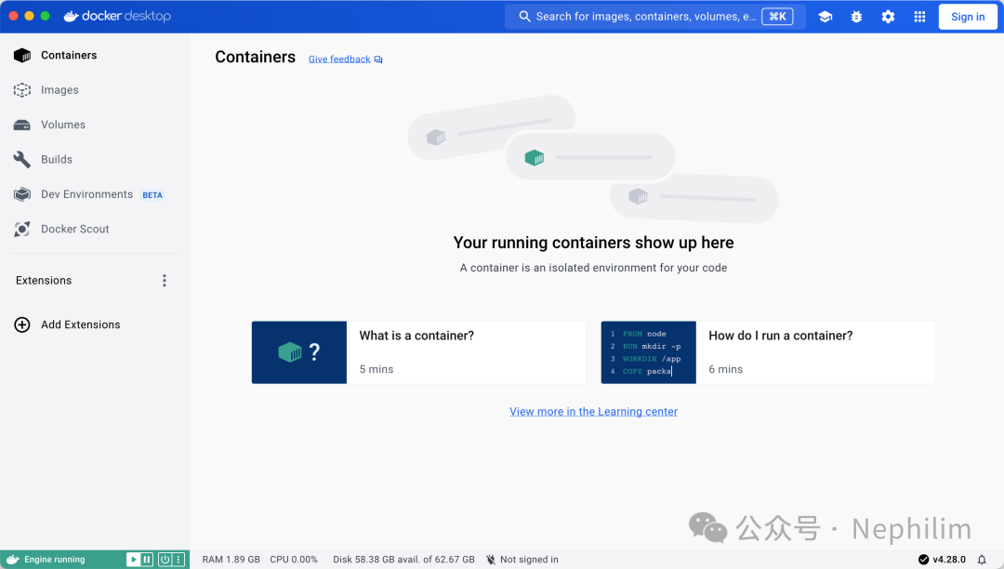Click the feedback speech bubble icon
Screen dimensions: 1004x569
point(378,60)
